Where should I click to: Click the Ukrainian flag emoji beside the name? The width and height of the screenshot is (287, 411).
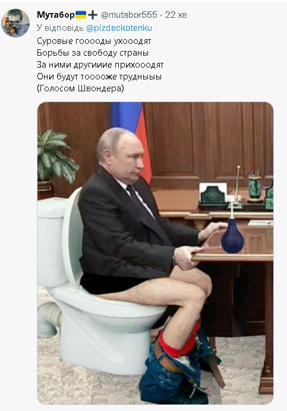(x=81, y=15)
